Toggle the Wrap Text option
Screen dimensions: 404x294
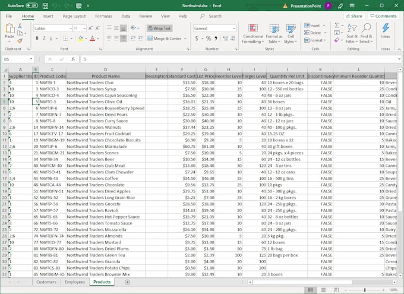coord(158,28)
